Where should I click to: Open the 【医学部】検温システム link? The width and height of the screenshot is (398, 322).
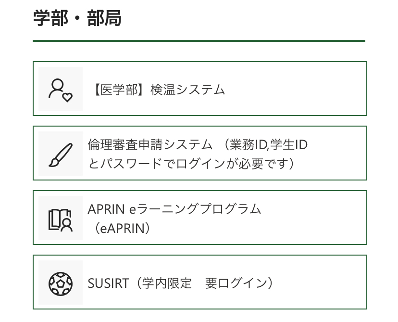point(157,90)
